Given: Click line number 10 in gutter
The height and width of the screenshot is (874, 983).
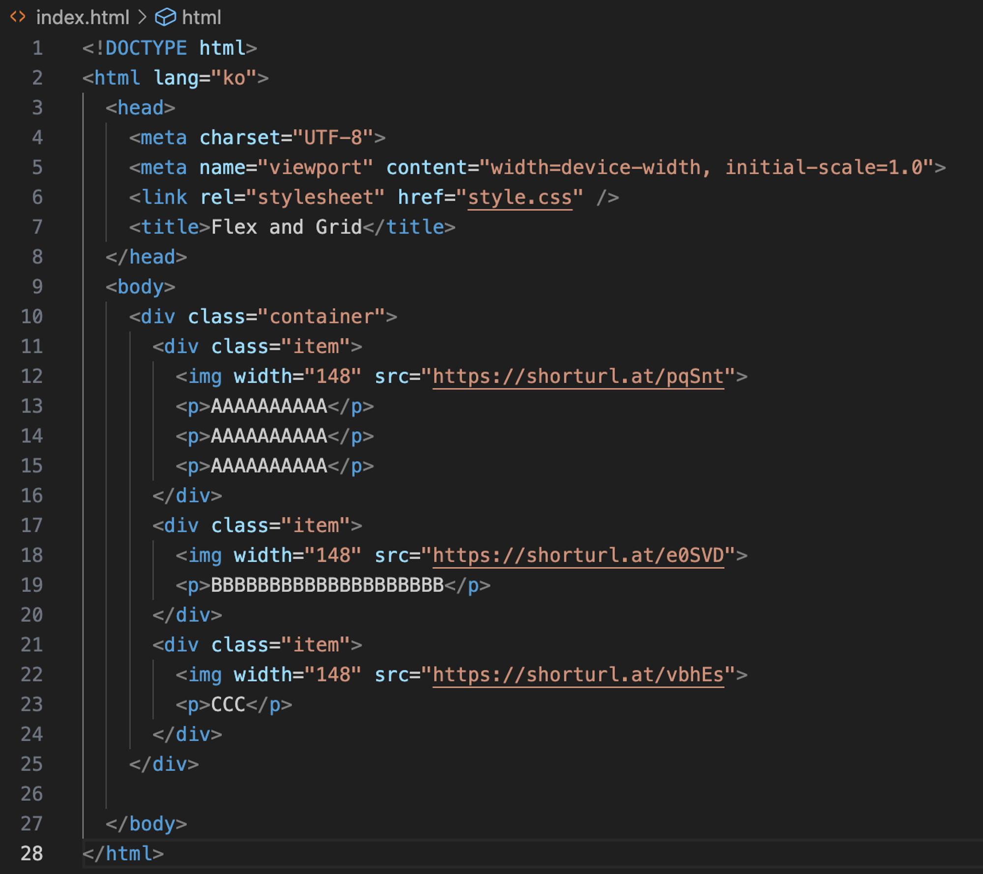Looking at the screenshot, I should [32, 317].
